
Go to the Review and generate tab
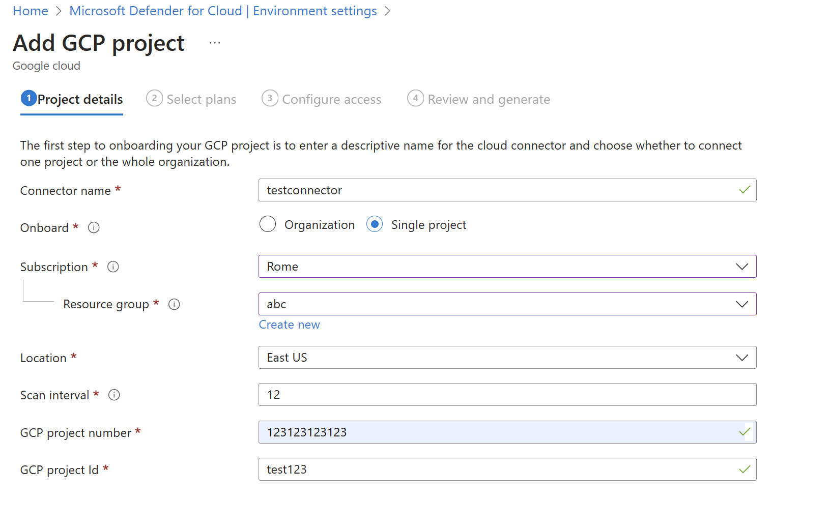point(489,99)
